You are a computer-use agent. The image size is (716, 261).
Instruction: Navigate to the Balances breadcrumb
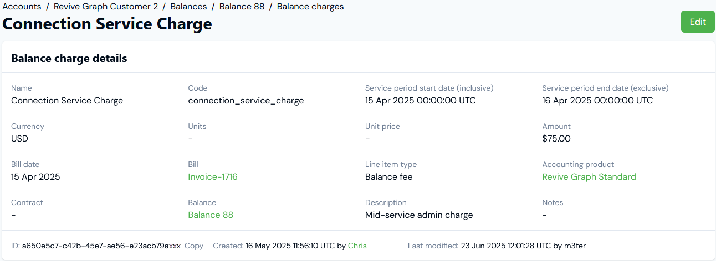pos(188,7)
